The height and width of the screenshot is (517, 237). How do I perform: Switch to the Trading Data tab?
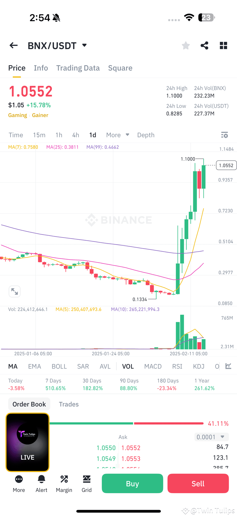pyautogui.click(x=78, y=68)
